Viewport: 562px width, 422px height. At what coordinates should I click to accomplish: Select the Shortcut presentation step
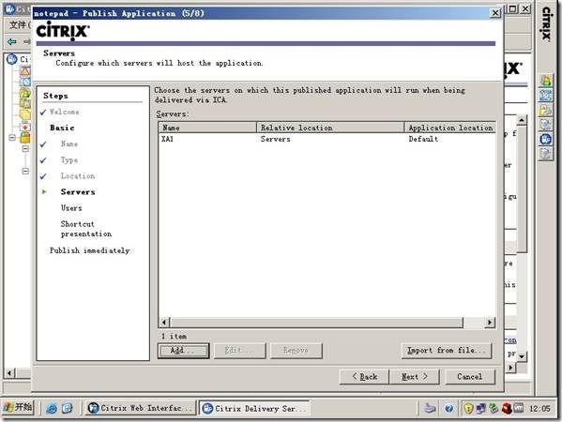click(x=86, y=229)
